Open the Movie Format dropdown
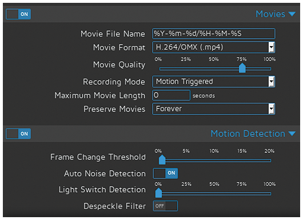The height and width of the screenshot is (220, 303). tap(214, 47)
